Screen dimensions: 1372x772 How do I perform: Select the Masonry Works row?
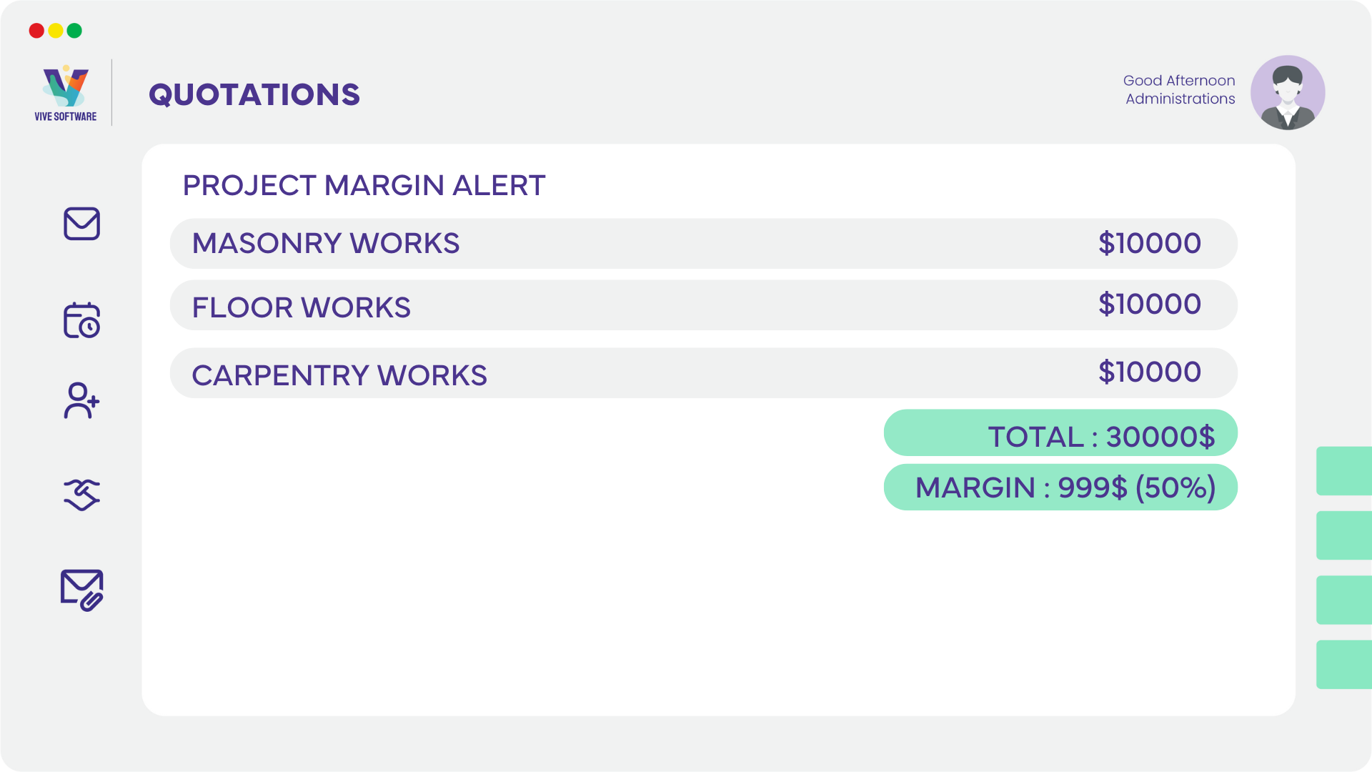coord(703,244)
